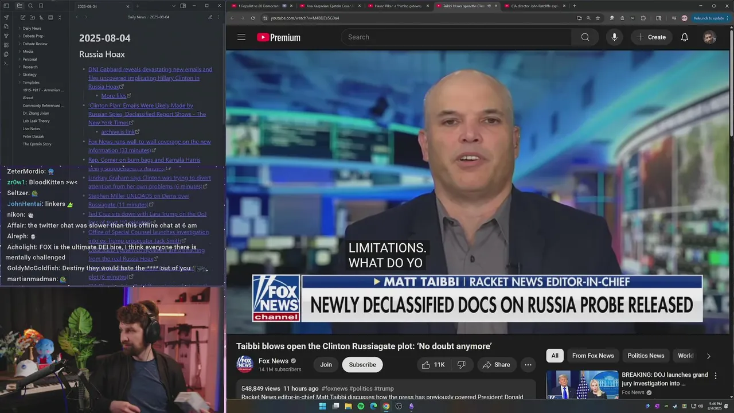Open note more-options three-dot menu
734x413 pixels.
[218, 17]
